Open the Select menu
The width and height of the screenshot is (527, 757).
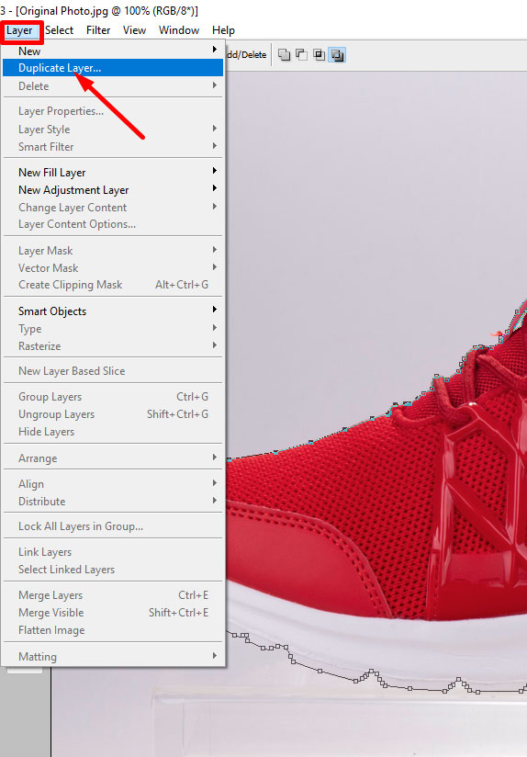59,30
